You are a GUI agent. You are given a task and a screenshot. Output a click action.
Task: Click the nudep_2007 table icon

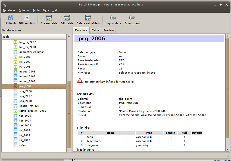pyautogui.click(x=15, y=77)
